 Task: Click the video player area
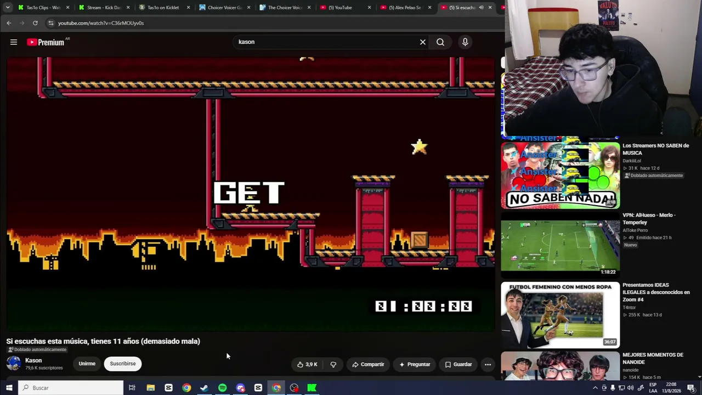click(x=251, y=193)
